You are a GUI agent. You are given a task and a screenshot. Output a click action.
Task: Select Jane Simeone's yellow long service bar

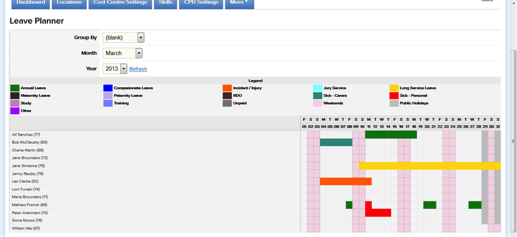(430, 166)
